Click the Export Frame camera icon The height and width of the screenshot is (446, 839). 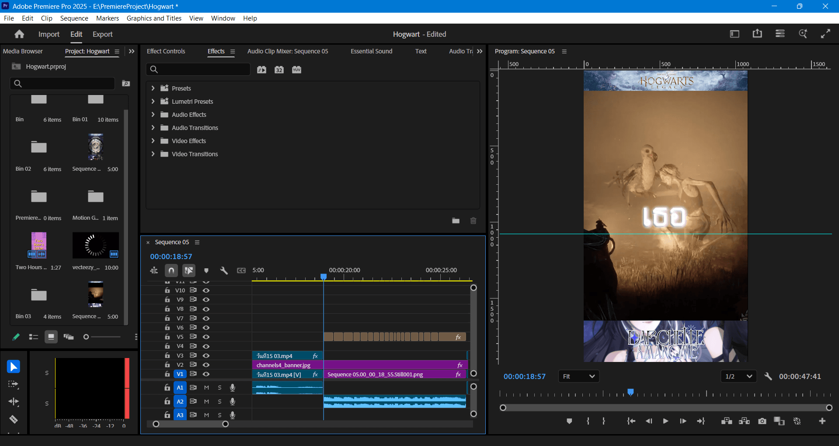[762, 421]
